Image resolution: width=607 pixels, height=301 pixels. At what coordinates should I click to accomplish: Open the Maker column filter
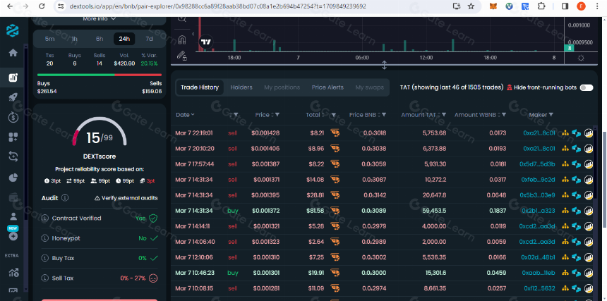[551, 115]
